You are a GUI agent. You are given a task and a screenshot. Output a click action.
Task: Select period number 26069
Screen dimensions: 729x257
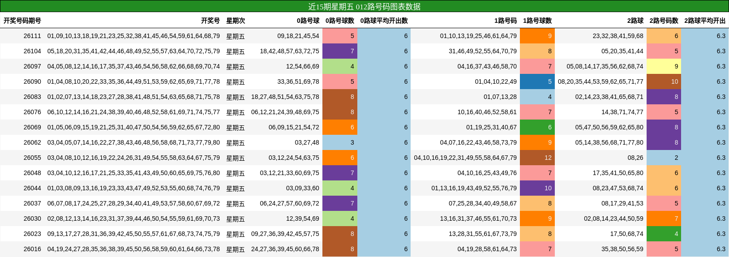[x=32, y=127]
